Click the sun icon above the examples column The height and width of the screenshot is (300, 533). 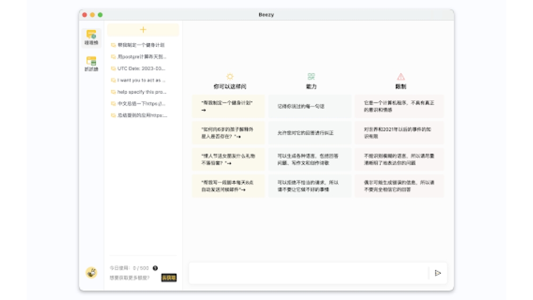point(230,76)
